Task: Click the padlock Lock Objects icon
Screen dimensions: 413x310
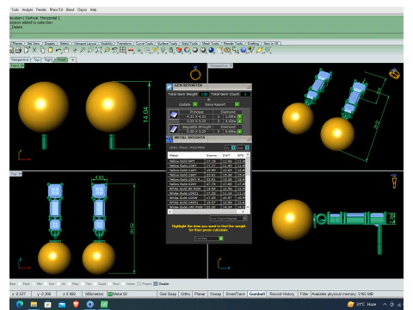Action: click(x=171, y=50)
